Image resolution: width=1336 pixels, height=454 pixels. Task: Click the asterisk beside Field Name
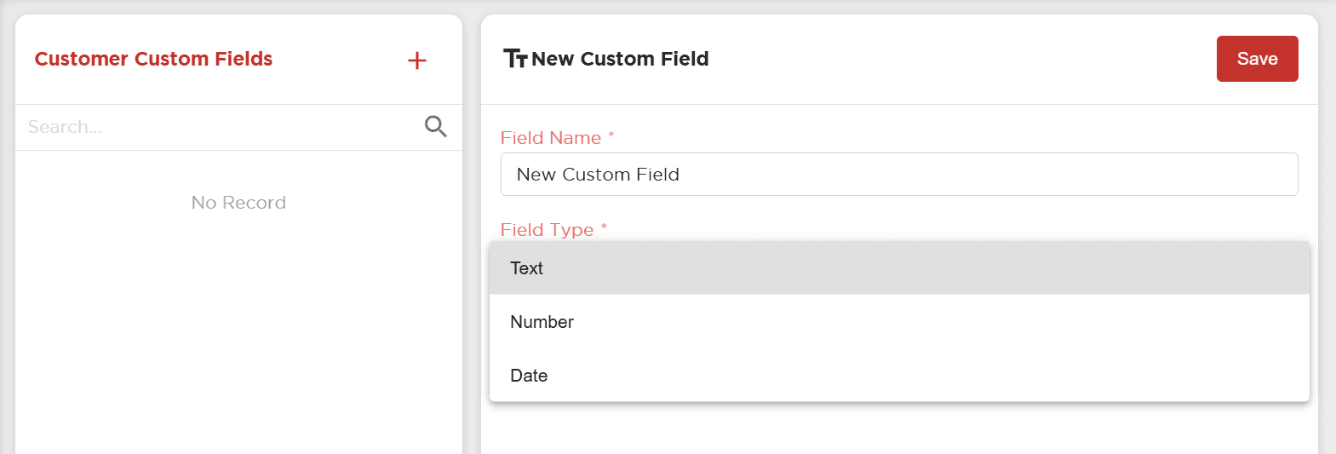tap(611, 135)
